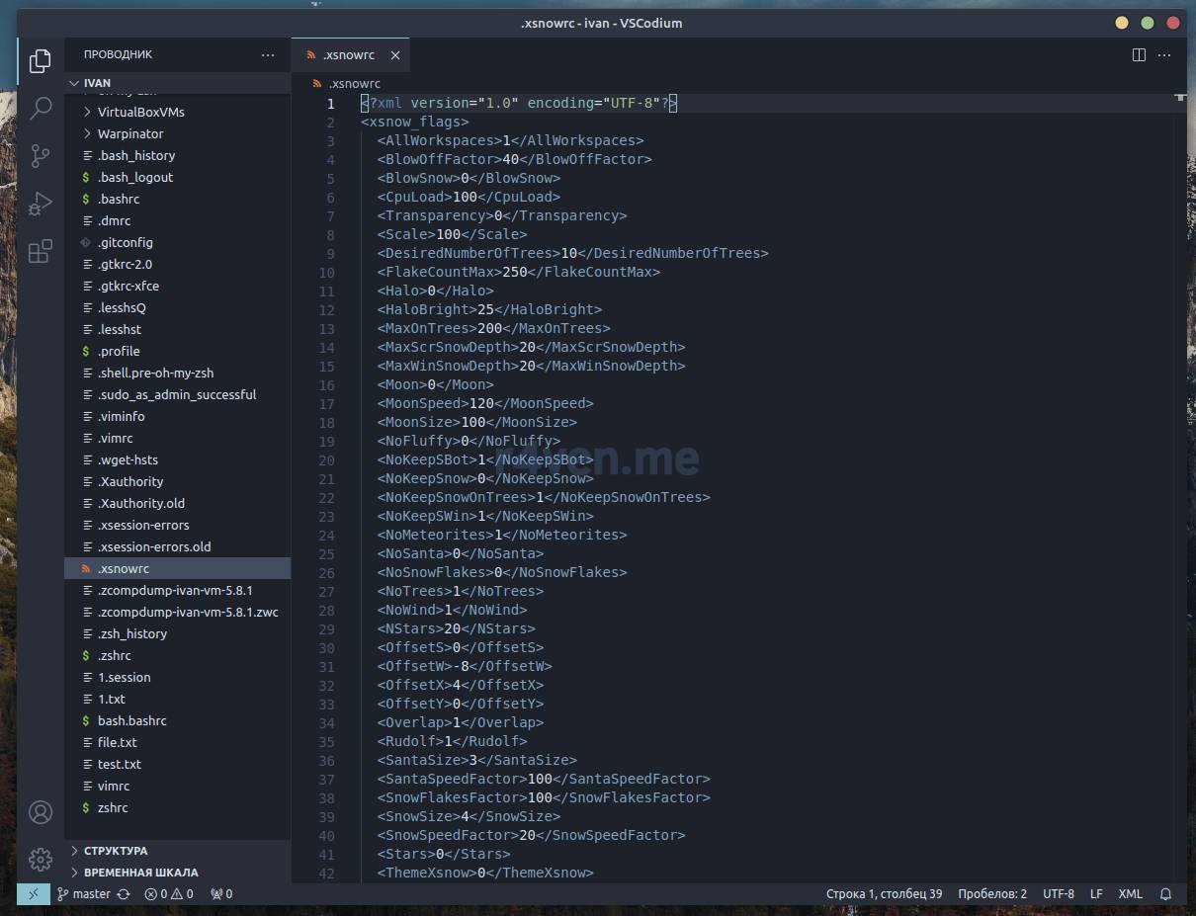Change XML language mode in status bar

(x=1130, y=894)
